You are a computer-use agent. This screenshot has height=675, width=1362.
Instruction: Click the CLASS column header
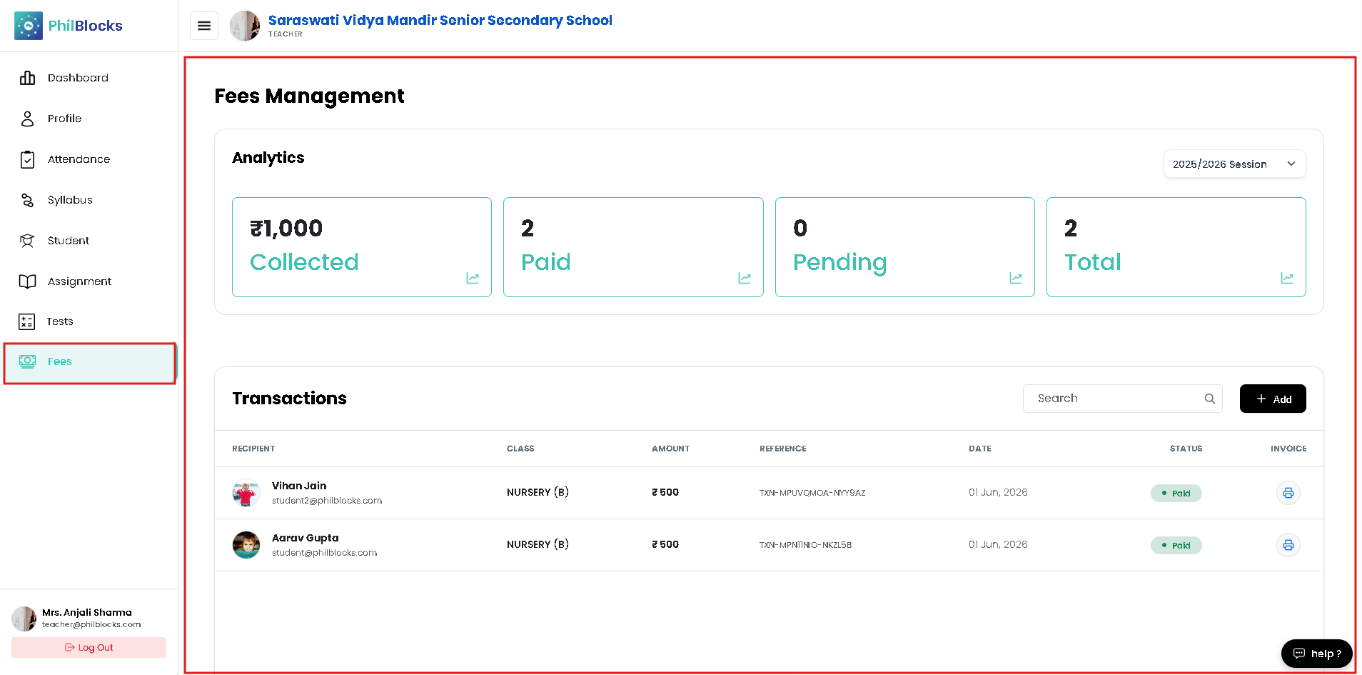[x=520, y=449]
